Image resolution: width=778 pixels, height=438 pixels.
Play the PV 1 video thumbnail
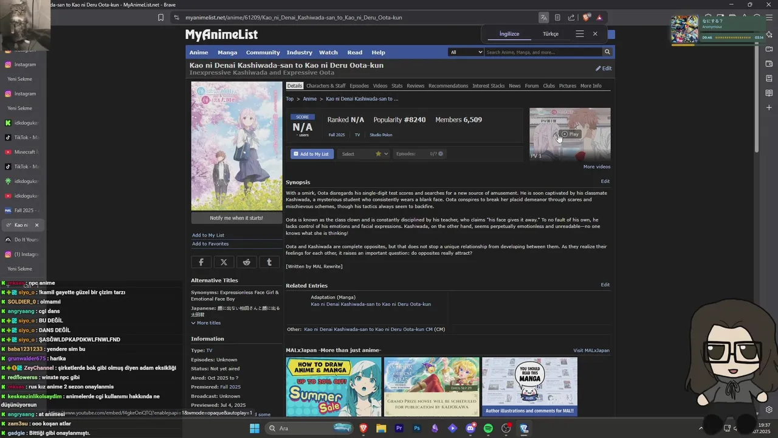tap(570, 134)
